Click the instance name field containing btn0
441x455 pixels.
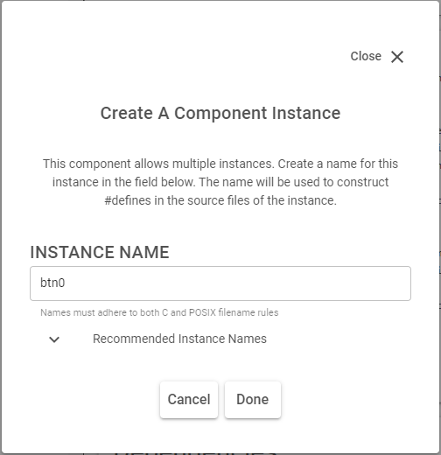[x=220, y=283]
